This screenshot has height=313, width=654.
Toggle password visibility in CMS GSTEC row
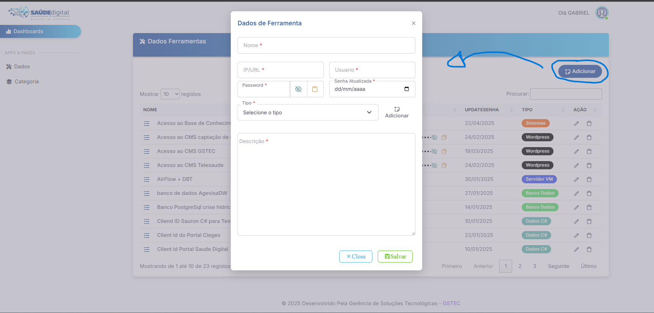click(x=434, y=151)
